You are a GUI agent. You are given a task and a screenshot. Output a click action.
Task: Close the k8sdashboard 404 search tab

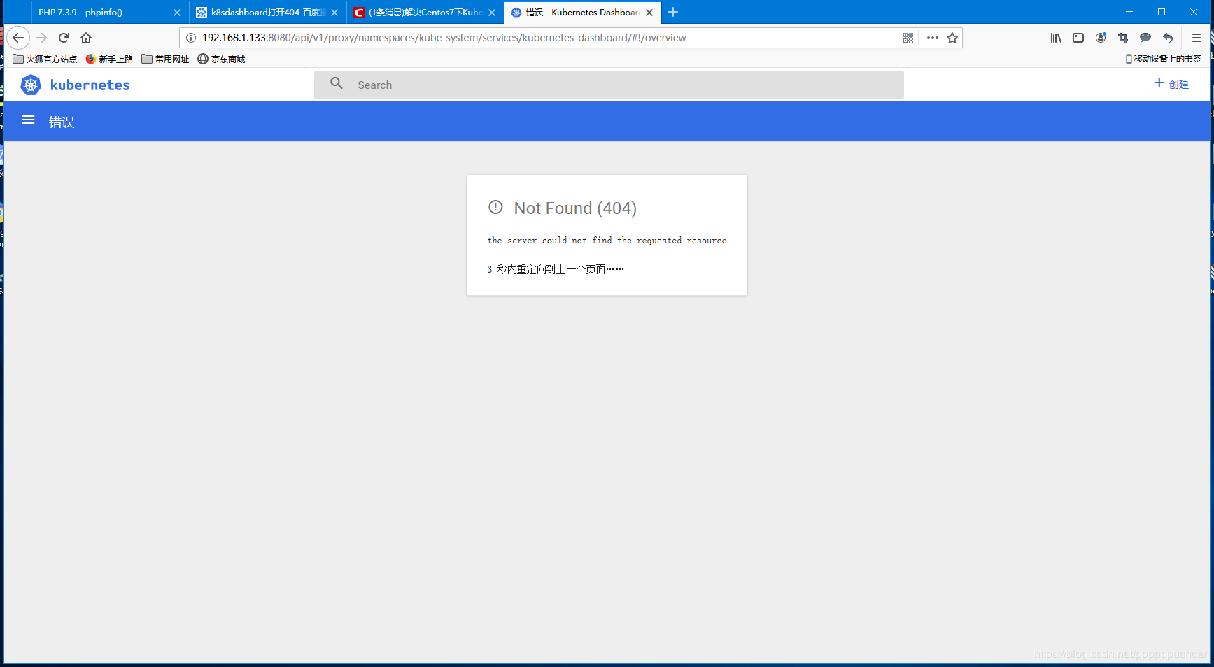[x=334, y=13]
